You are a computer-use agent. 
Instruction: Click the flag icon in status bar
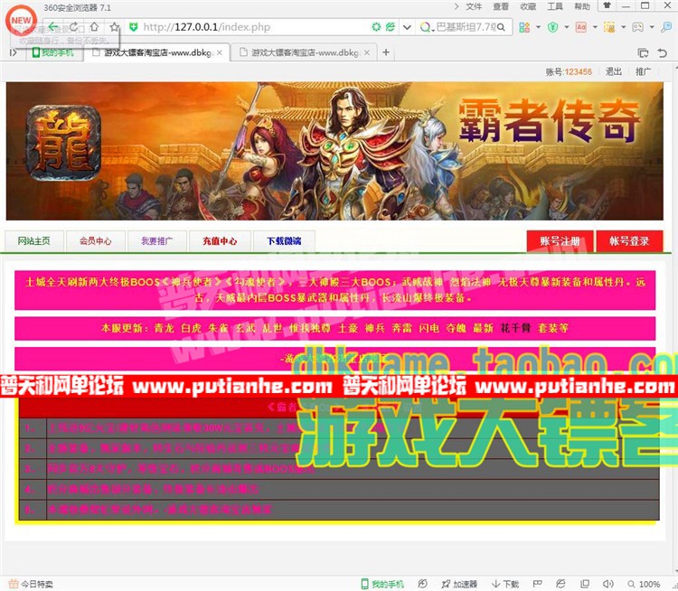click(538, 584)
